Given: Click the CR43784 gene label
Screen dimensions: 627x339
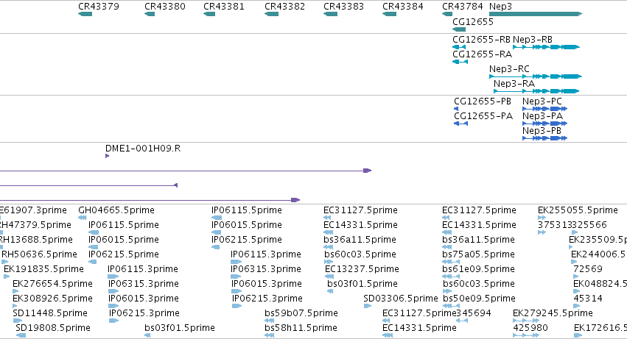Looking at the screenshot, I should coord(463,7).
